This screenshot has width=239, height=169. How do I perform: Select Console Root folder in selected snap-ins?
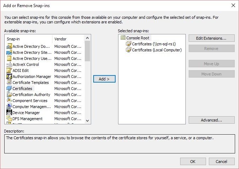pyautogui.click(x=135, y=38)
